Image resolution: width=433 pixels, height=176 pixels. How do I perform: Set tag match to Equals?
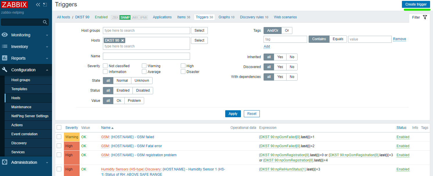pyautogui.click(x=338, y=39)
